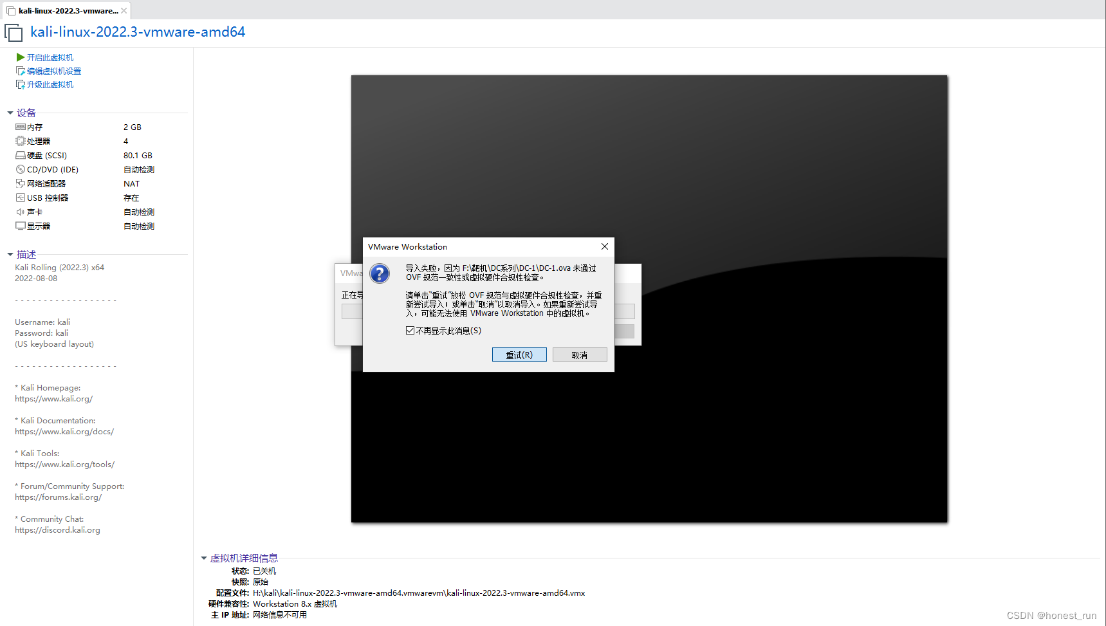Click the green 开启此虚拟机 play icon
This screenshot has height=626, width=1106.
19,57
